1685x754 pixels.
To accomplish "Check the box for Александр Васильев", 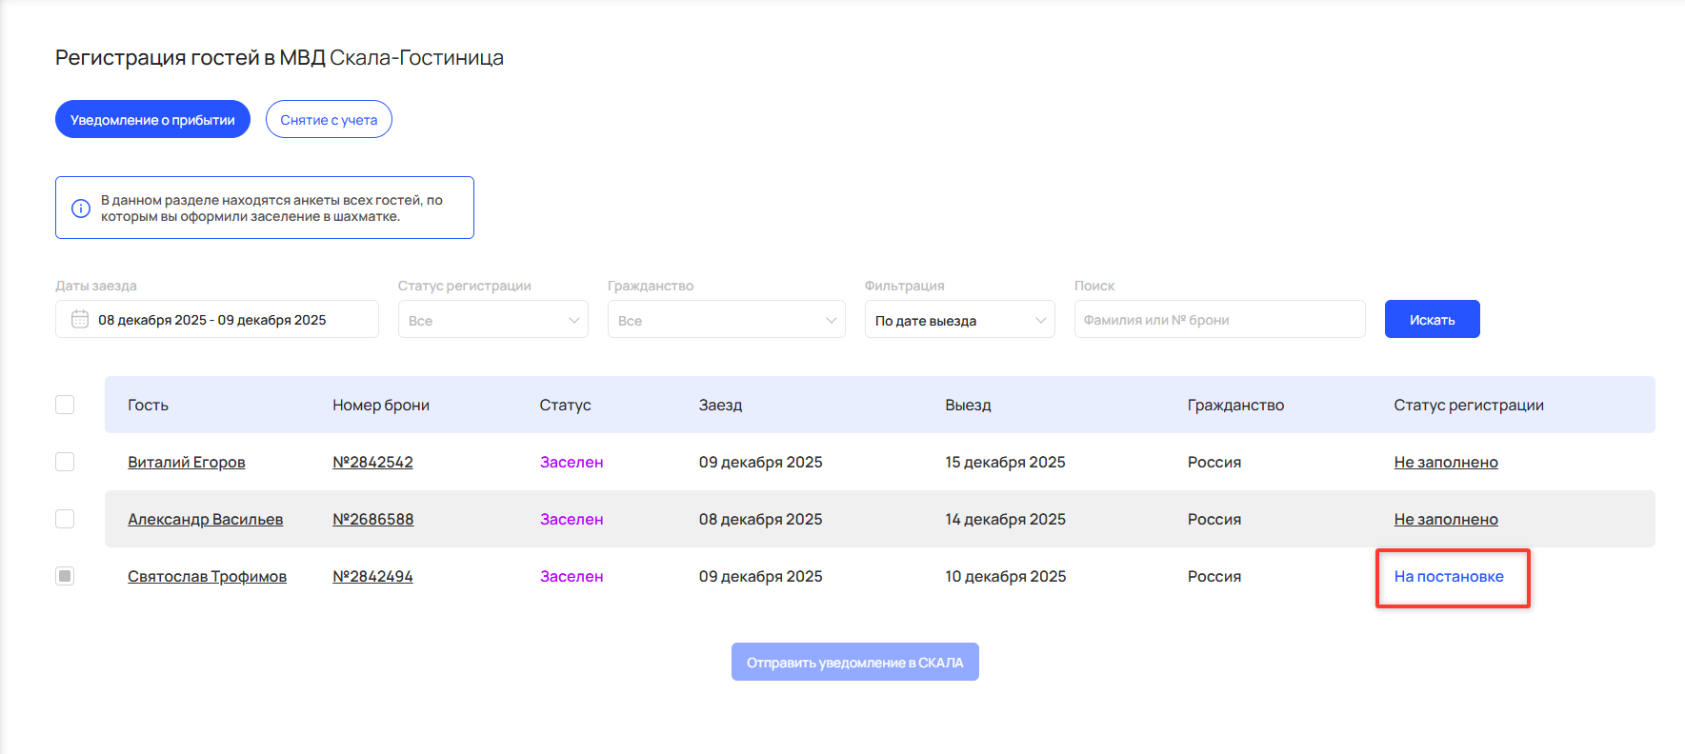I will point(65,519).
